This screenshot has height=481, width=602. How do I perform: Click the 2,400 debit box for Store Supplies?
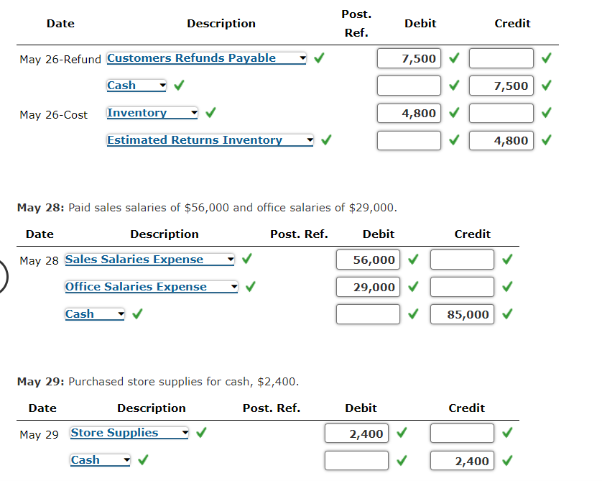356,432
